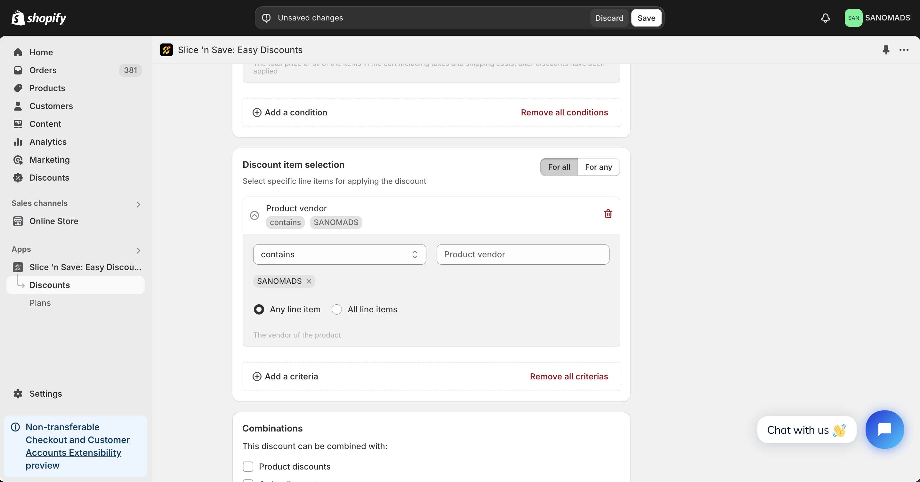Viewport: 920px width, 482px height.
Task: Open the contains operator dropdown
Action: tap(340, 254)
